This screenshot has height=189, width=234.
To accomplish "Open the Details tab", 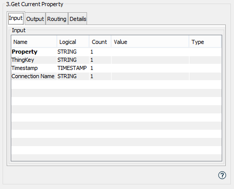I will (x=78, y=19).
